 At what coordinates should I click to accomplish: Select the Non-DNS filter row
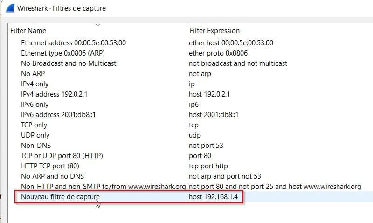click(x=36, y=146)
